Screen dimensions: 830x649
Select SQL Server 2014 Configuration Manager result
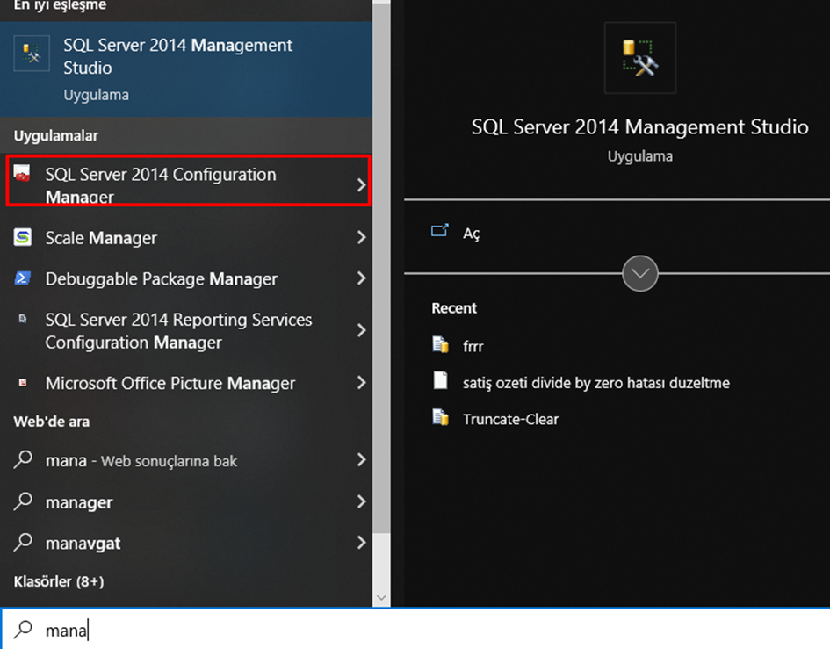coord(188,181)
